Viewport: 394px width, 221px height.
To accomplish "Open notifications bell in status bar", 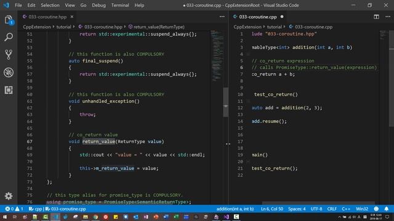I will point(387,209).
